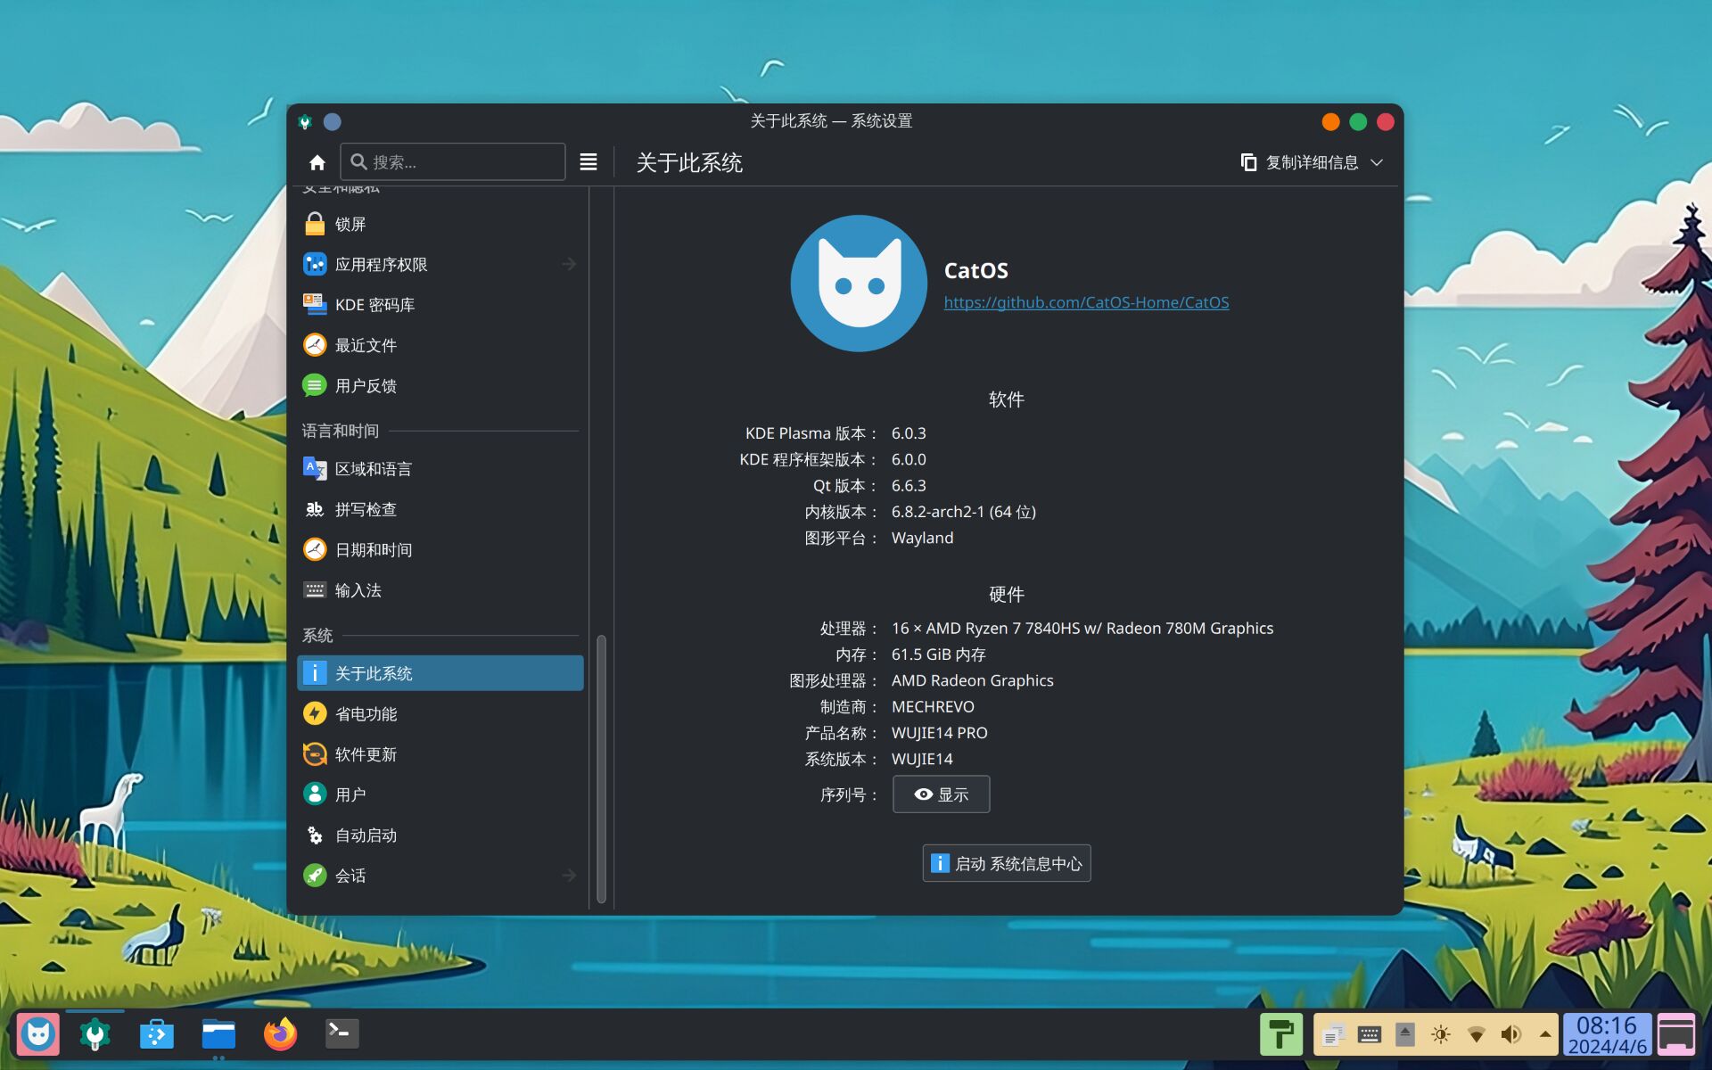
Task: Open 省电功能 power settings
Action: [x=440, y=713]
